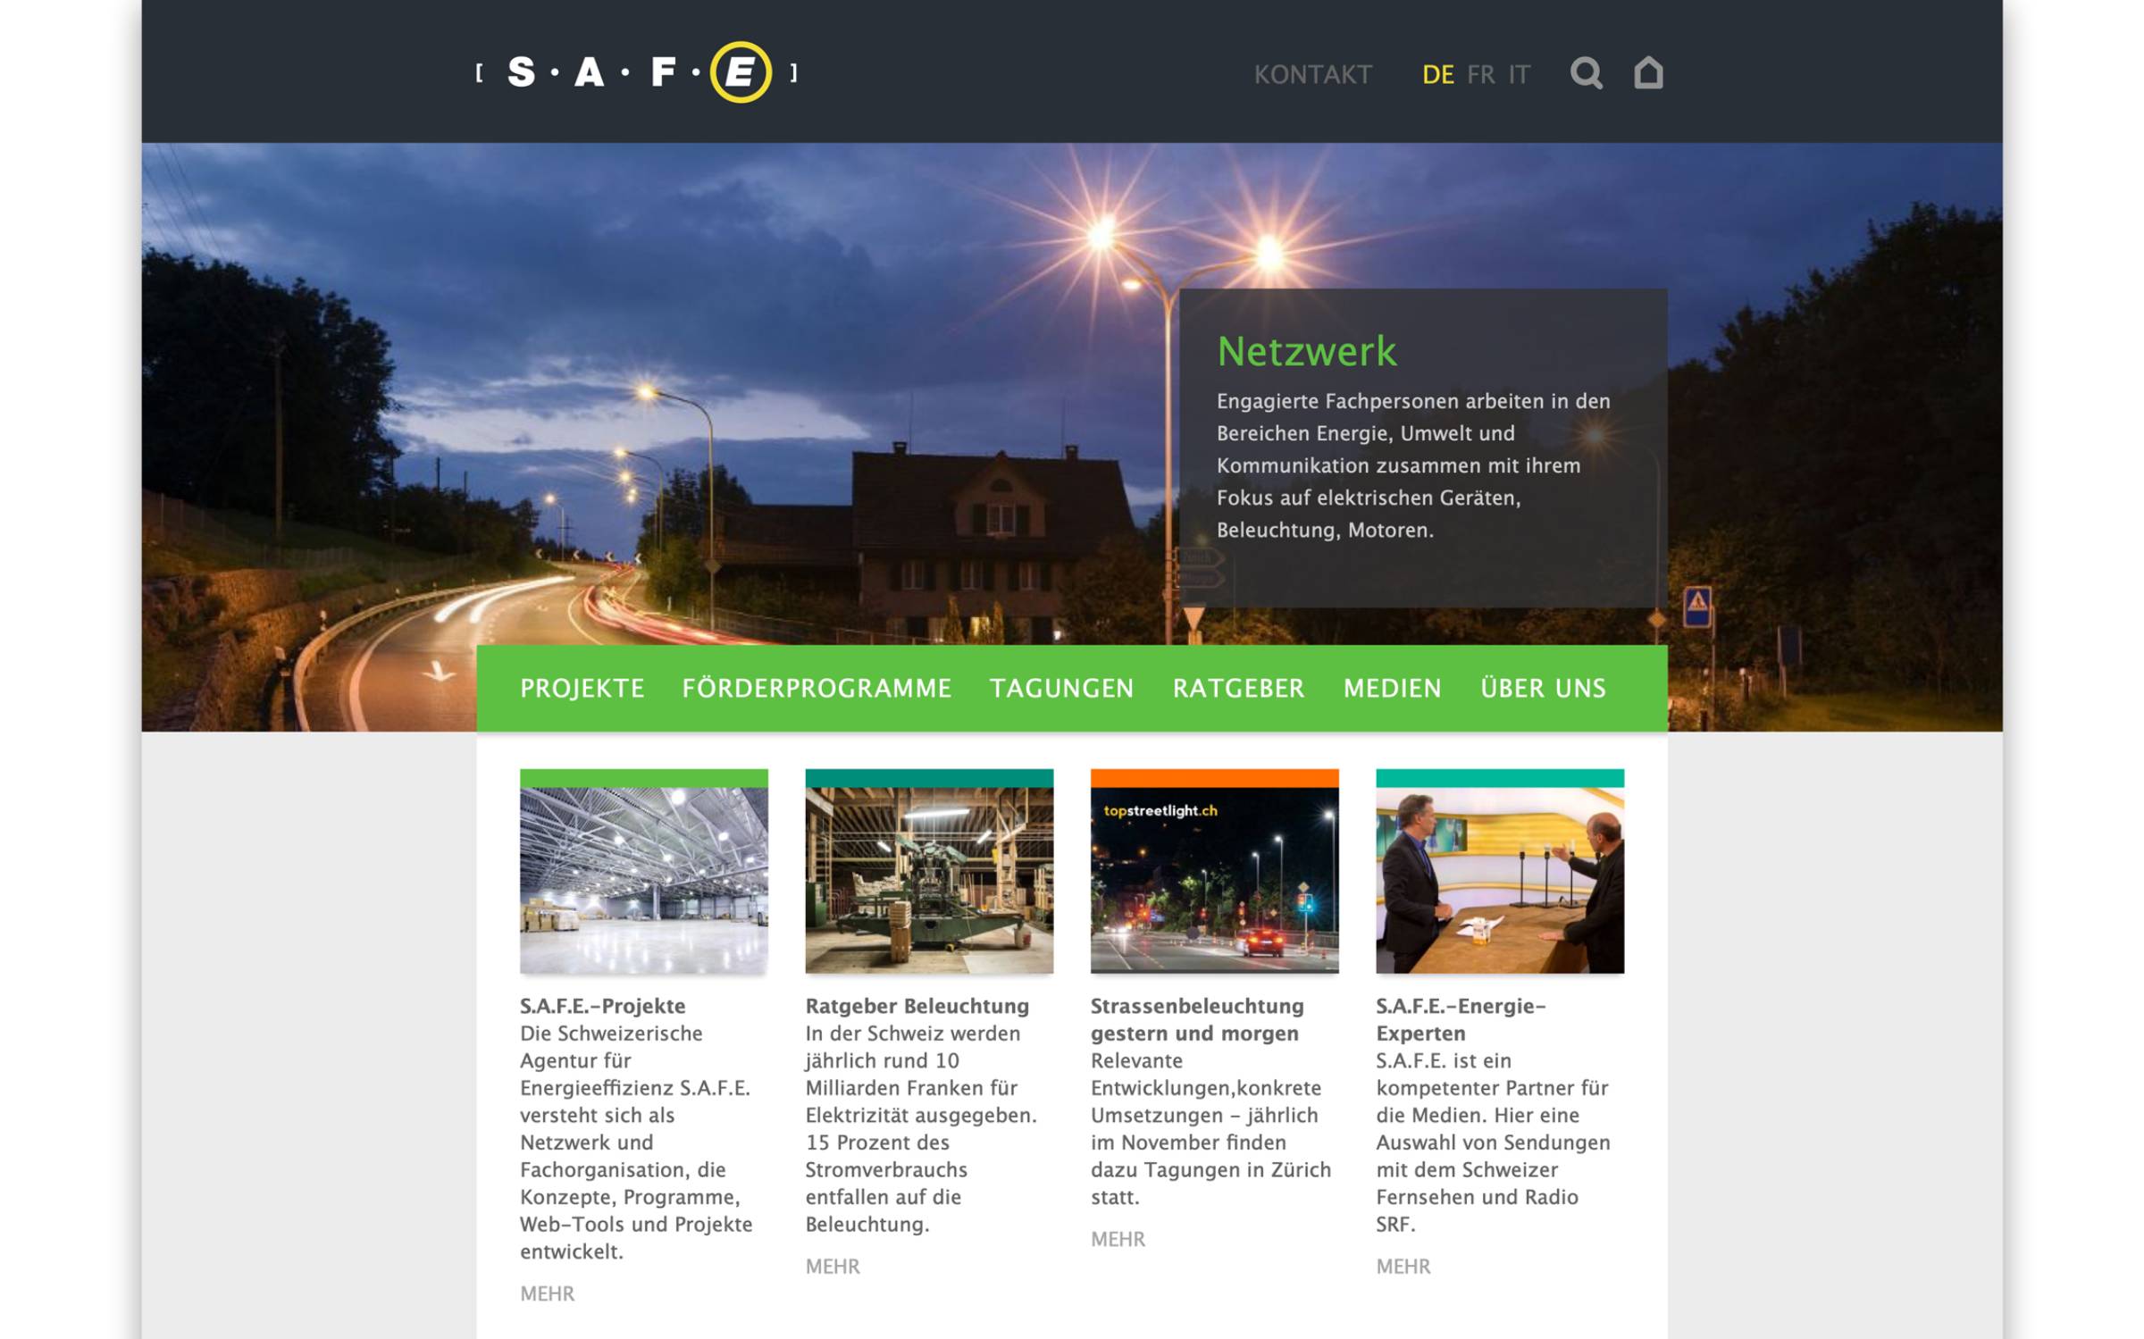Click the S.A.F.E.-Energie-Experten title

coord(1460,1019)
